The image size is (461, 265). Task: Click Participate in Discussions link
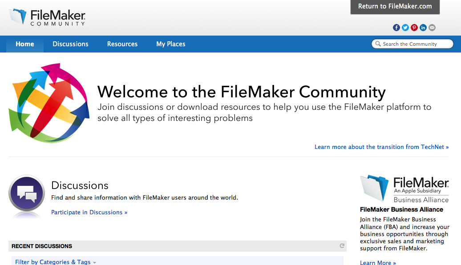pyautogui.click(x=89, y=213)
